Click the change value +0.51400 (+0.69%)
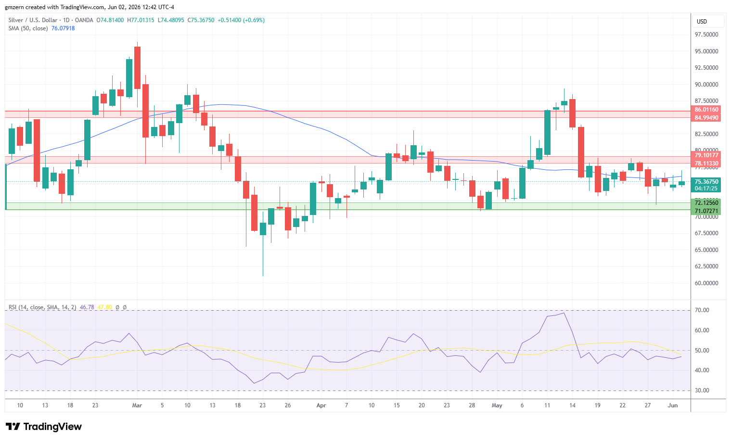The image size is (731, 441). coord(241,20)
